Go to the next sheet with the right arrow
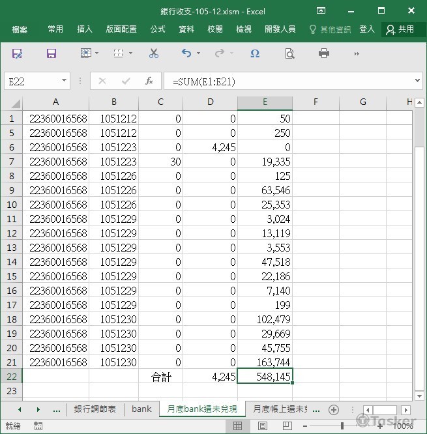The height and width of the screenshot is (434, 427). point(38,410)
